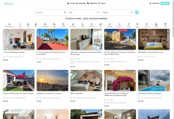Click the Connection login link
Image resolution: width=174 pixels, height=119 pixels.
pyautogui.click(x=156, y=3)
